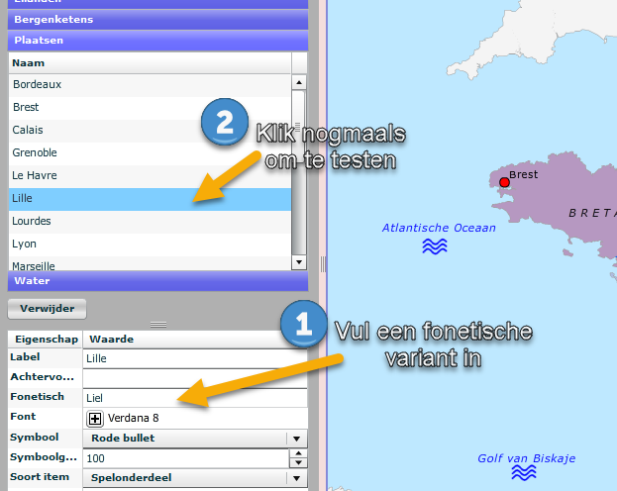Screen dimensions: 617x491
Task: Open Soort item dropdown showing Spelonderdeel
Action: 296,478
